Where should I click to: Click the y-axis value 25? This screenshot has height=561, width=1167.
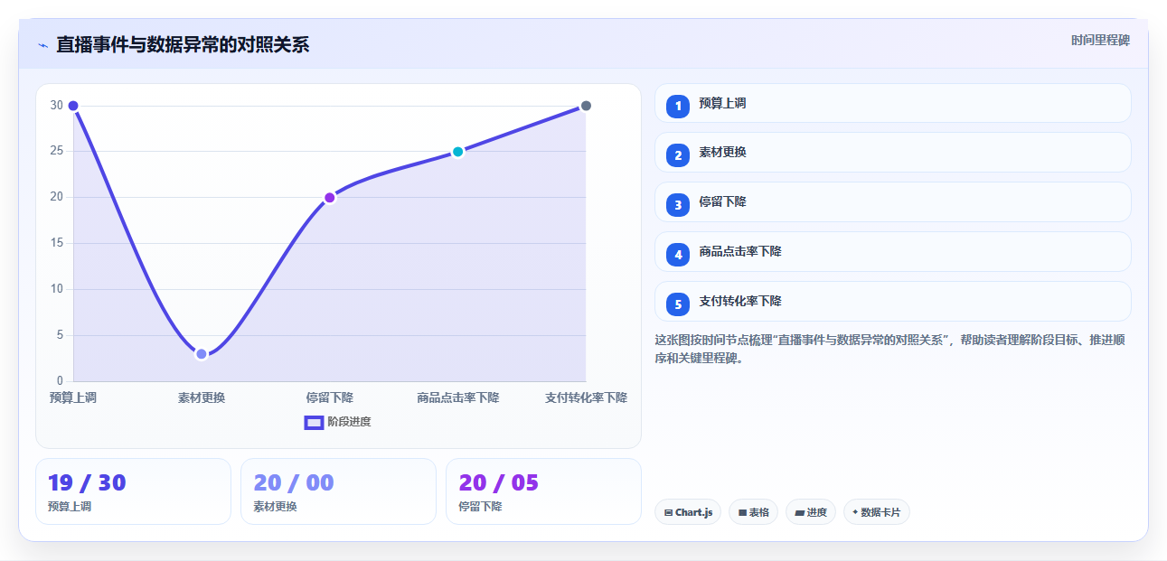point(57,152)
